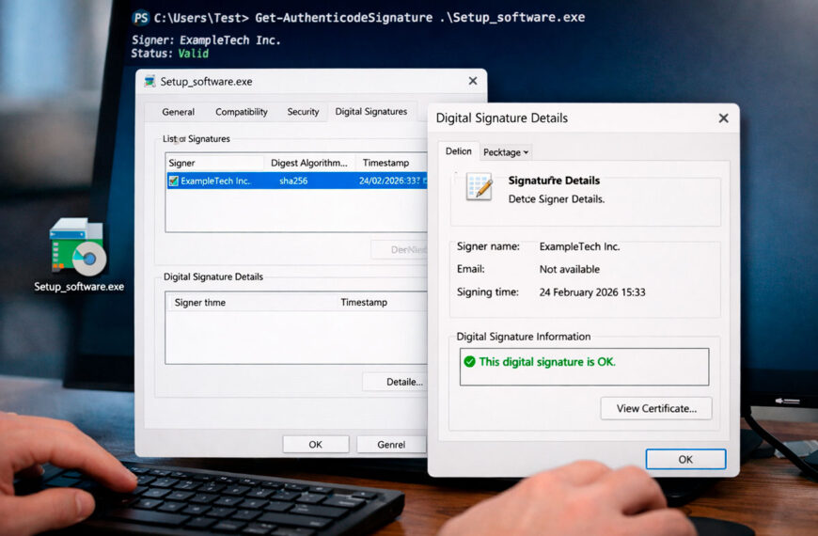Select the ExampleTech Inc. signature row
The width and height of the screenshot is (818, 536).
[x=297, y=181]
